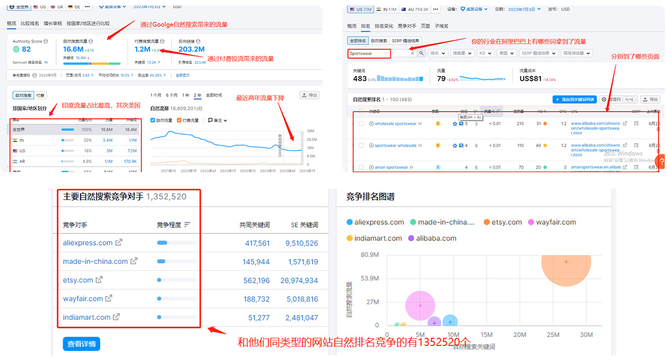
Task: Expand the 高级筛选器 dropdown
Action: point(577,53)
